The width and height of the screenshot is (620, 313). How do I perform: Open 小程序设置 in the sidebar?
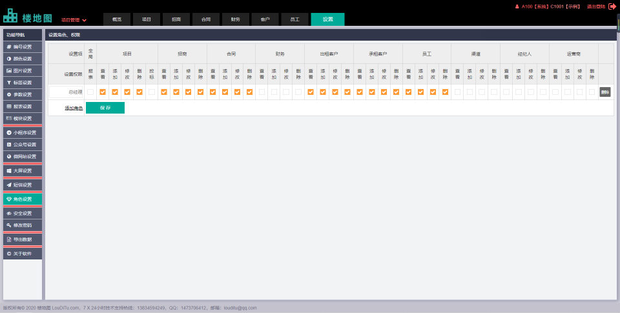point(23,133)
